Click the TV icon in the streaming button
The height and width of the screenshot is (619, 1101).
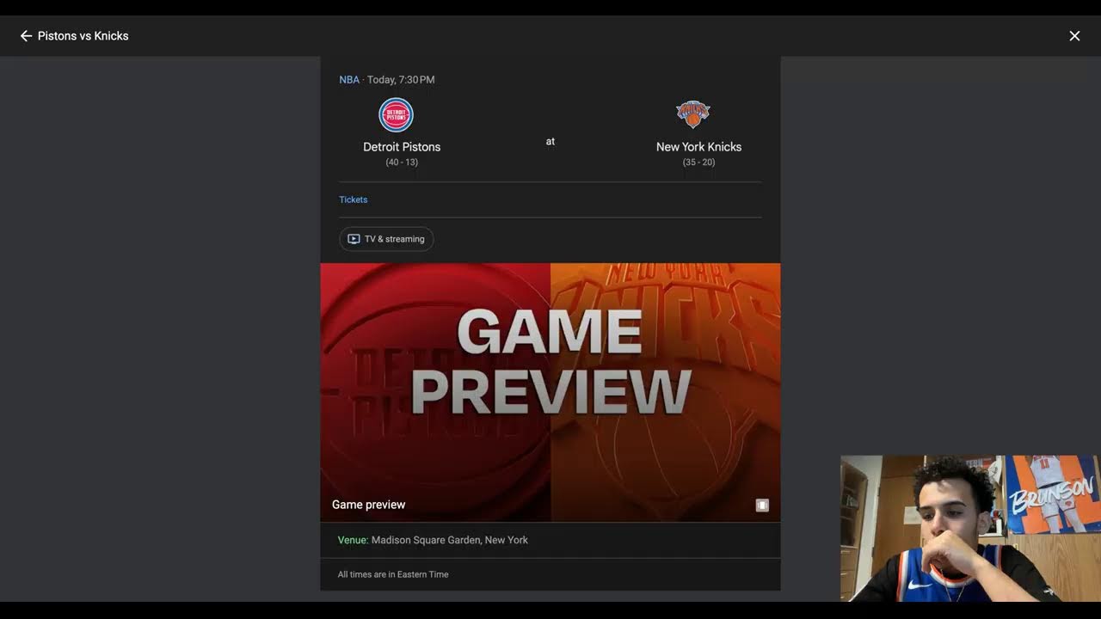[354, 239]
